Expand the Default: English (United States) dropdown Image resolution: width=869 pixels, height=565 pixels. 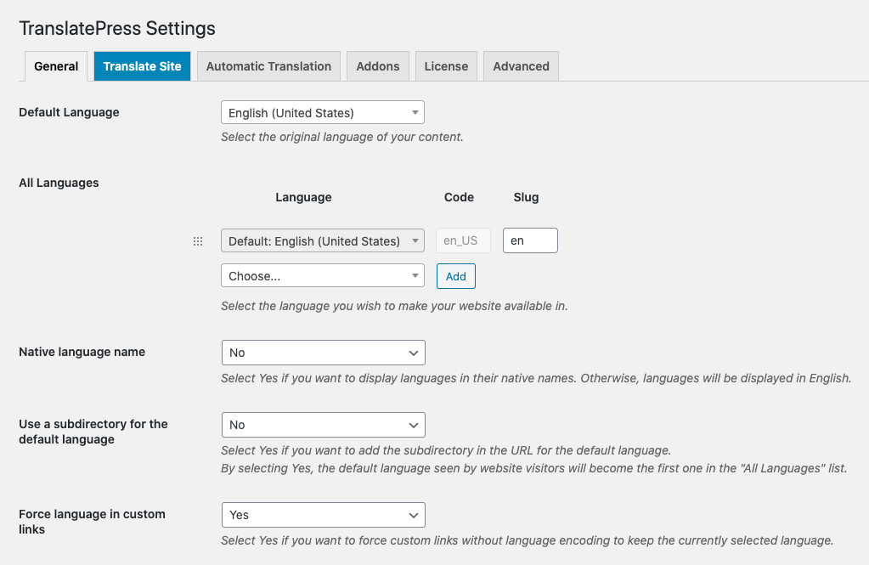323,240
